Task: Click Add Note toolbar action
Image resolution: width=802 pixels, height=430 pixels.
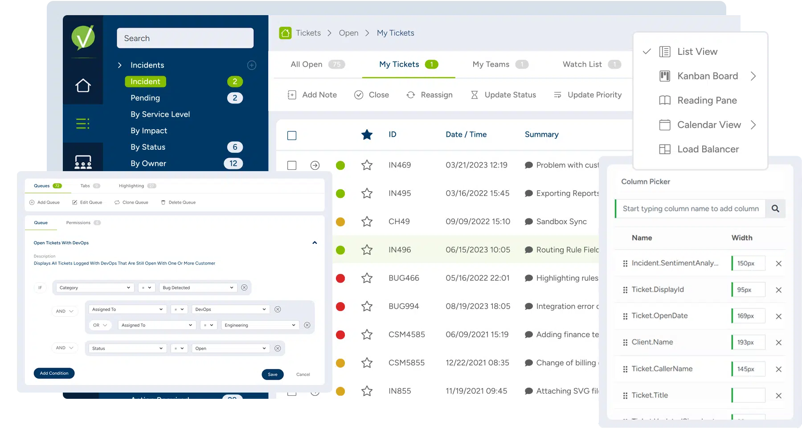Action: [312, 95]
